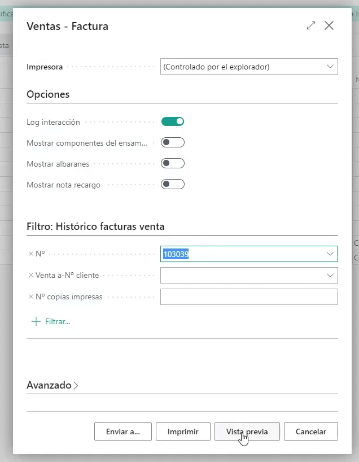359x462 pixels.
Task: Open the Nº filter dropdown arrow
Action: click(330, 254)
